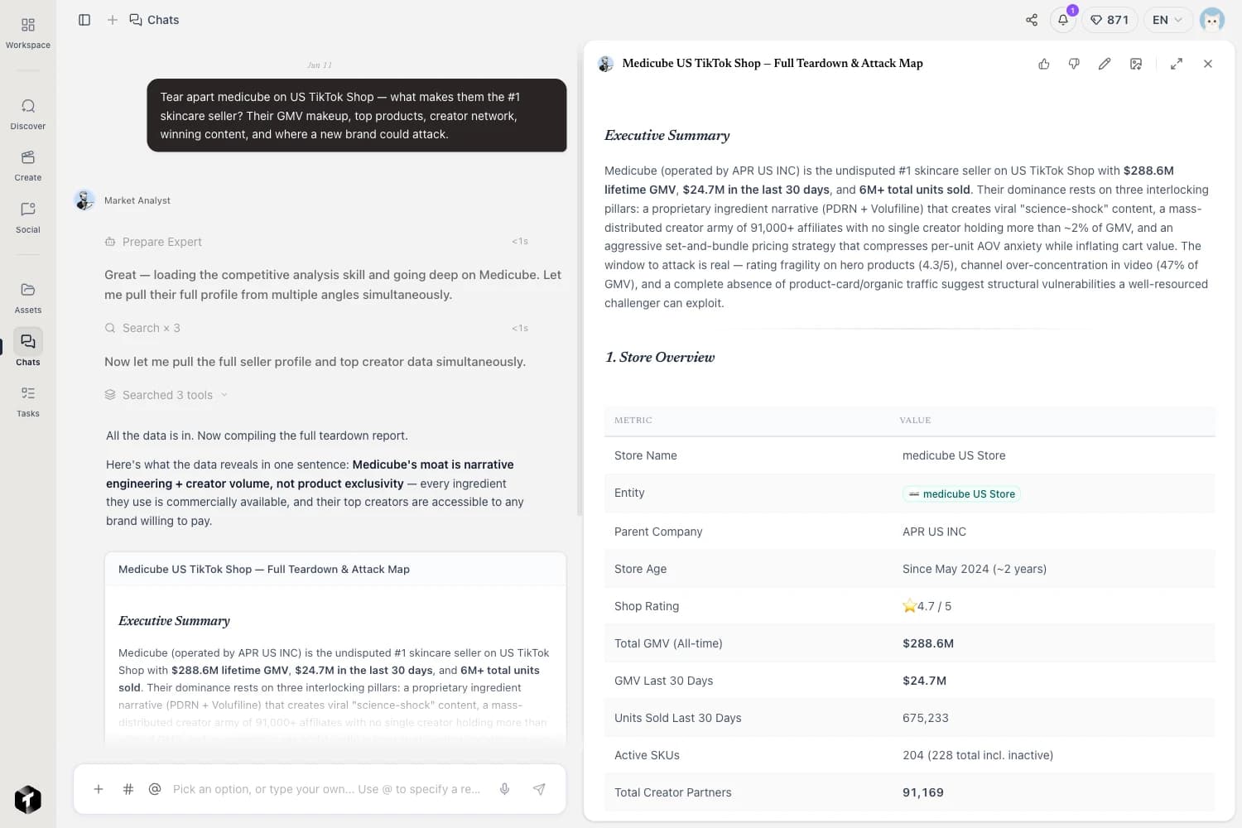Close the report panel
Viewport: 1242px width, 828px height.
tap(1208, 64)
